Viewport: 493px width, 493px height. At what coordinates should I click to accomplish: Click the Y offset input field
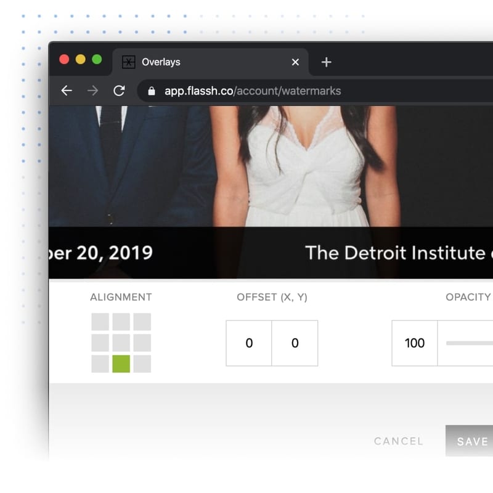click(295, 343)
